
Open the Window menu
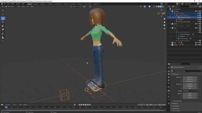point(18,4)
